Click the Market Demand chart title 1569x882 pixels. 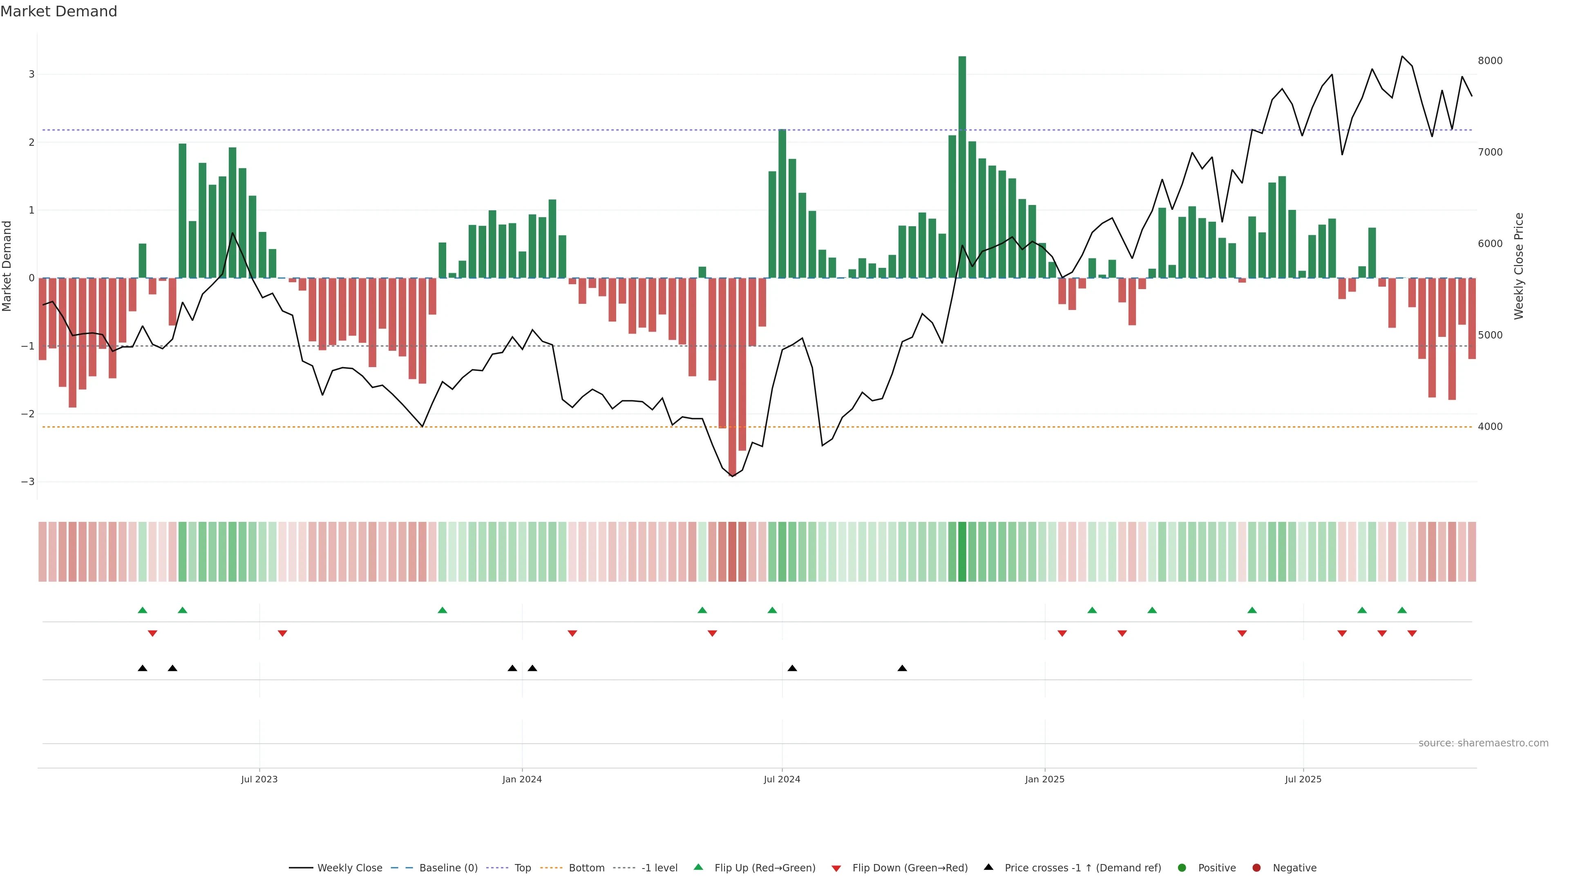(x=58, y=11)
